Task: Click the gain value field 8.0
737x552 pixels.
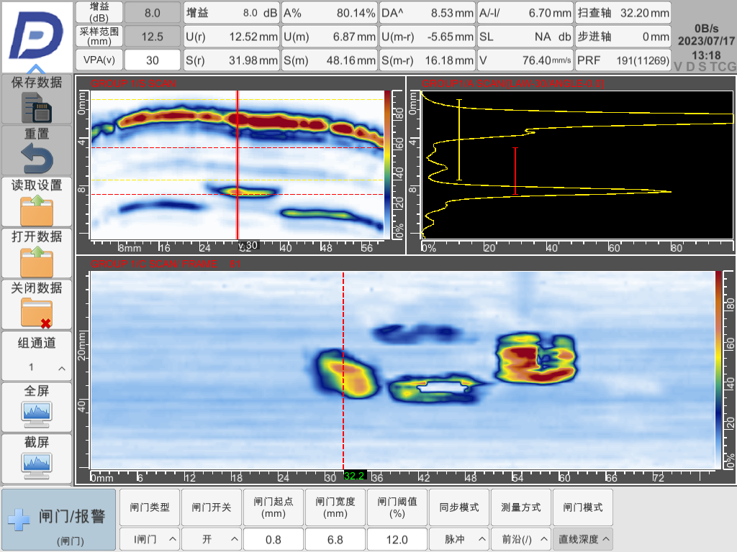Action: [x=152, y=12]
